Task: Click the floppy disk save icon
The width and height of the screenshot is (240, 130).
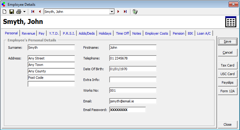Action: coord(11,12)
